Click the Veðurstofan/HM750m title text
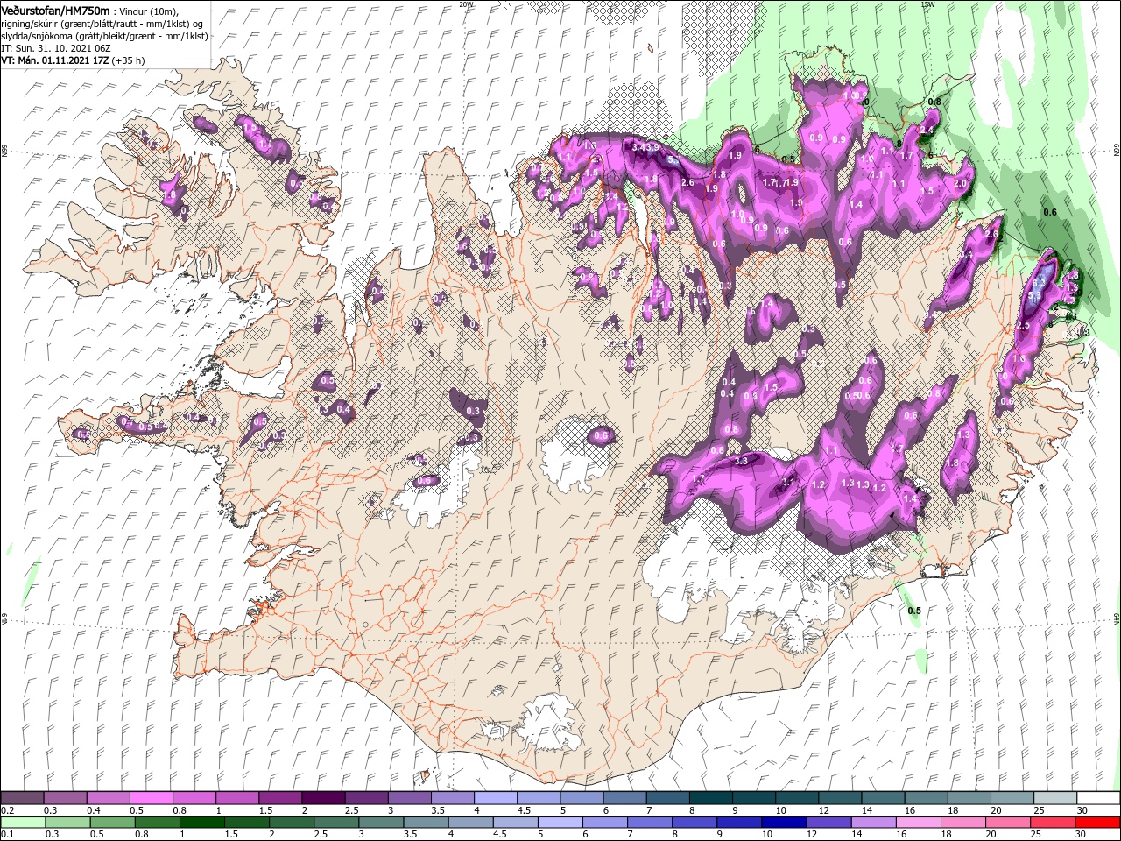This screenshot has height=841, width=1121. click(x=55, y=10)
